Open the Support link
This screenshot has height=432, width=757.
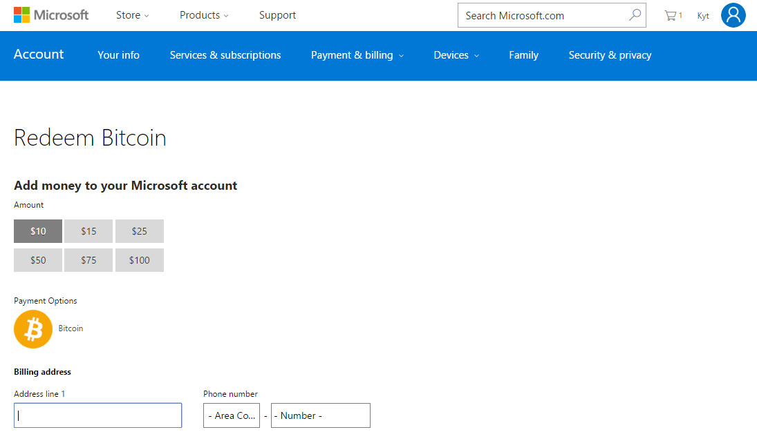[277, 15]
